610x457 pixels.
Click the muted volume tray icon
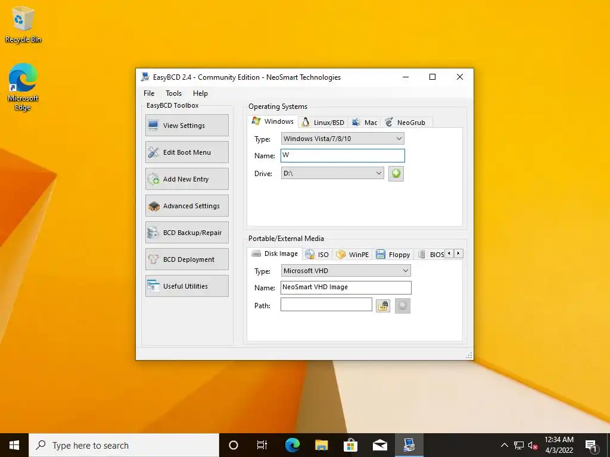(x=533, y=445)
